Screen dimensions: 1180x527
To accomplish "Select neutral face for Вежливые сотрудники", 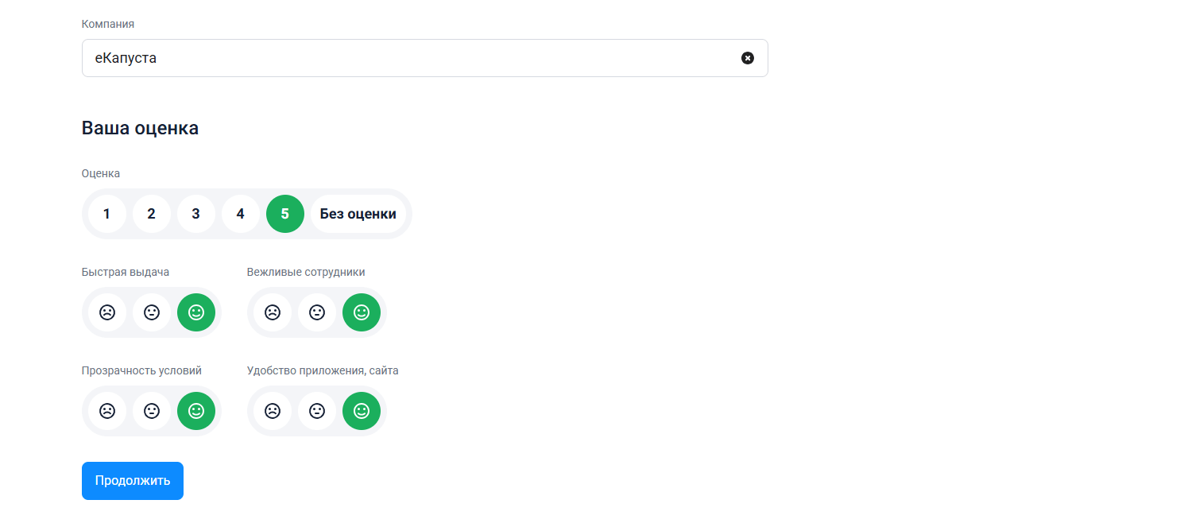I will [317, 312].
